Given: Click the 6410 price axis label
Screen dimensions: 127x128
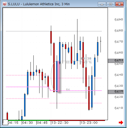Looking at the screenshot, I should pos(119,108).
